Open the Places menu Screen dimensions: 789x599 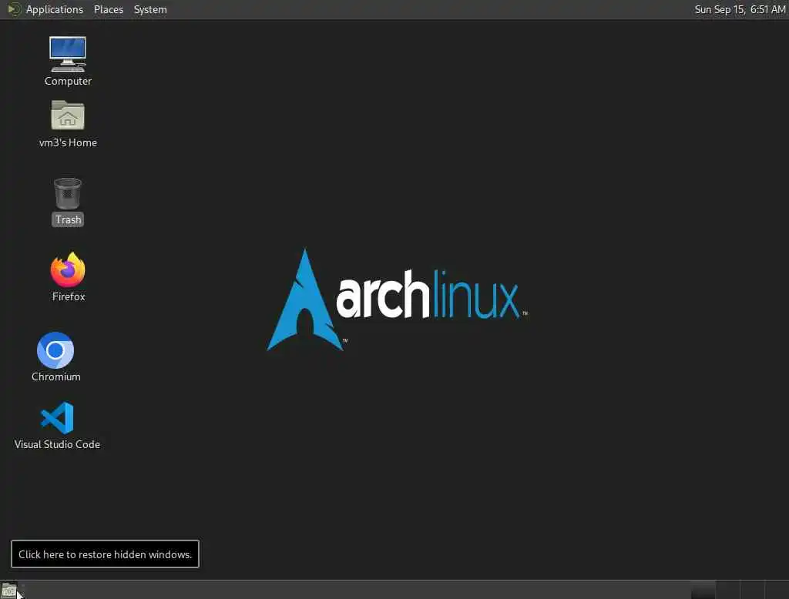click(x=108, y=9)
